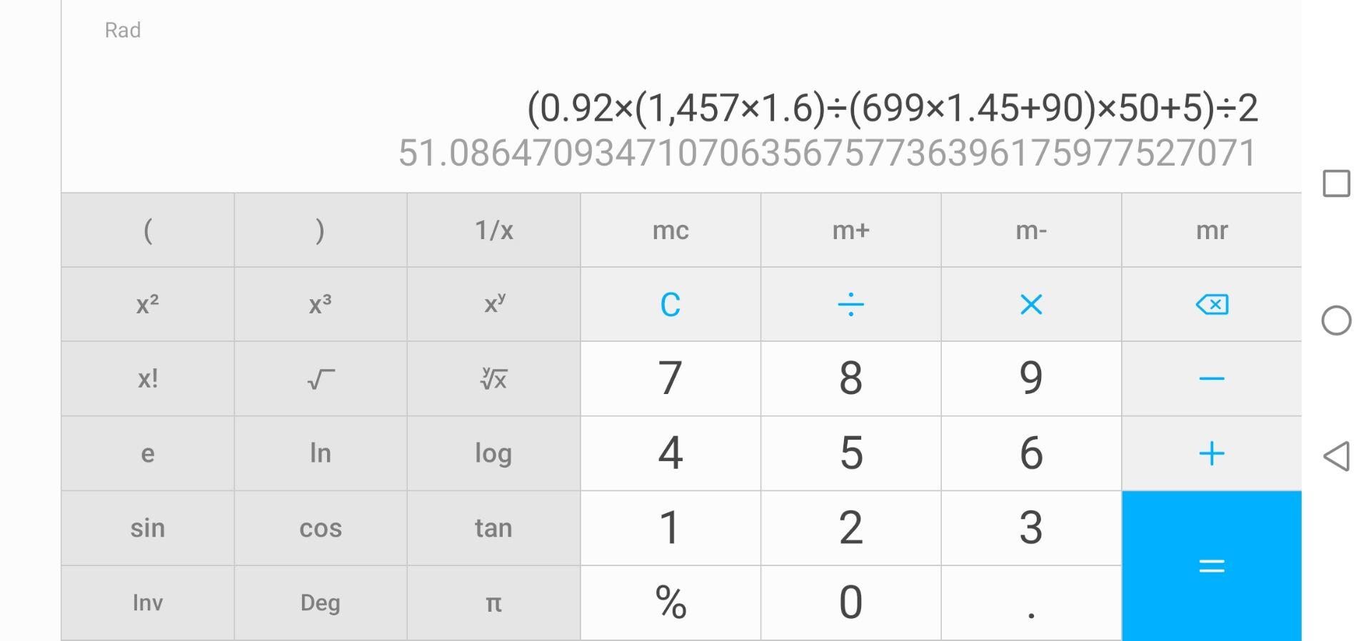Switch angle mode with Deg key
This screenshot has width=1371, height=641.
[321, 603]
